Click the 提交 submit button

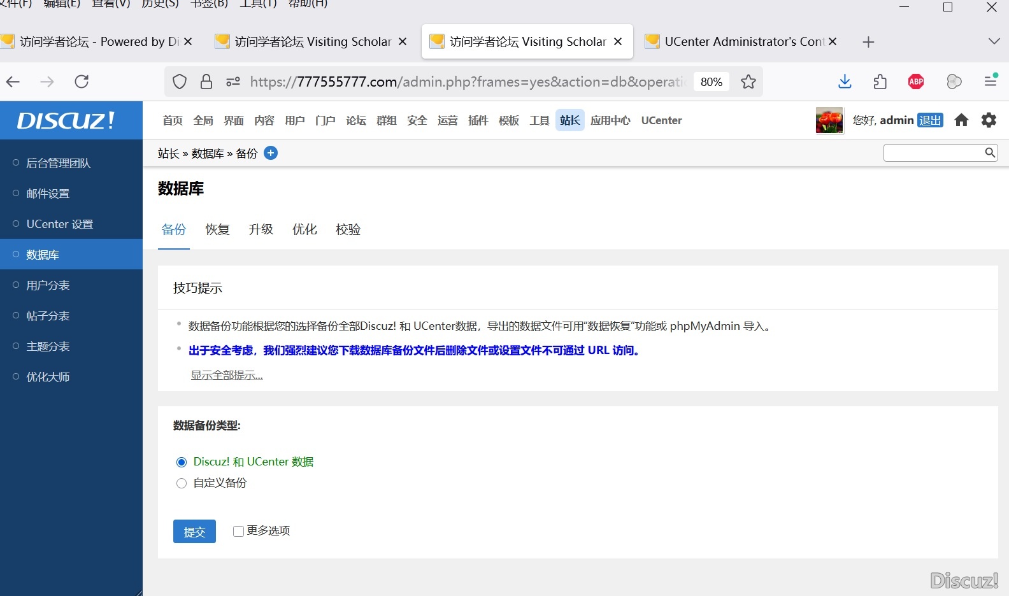point(194,532)
